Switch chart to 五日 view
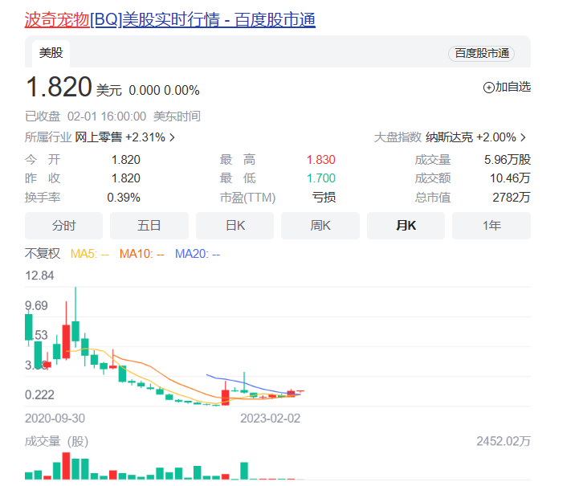579x486 pixels. [x=149, y=226]
